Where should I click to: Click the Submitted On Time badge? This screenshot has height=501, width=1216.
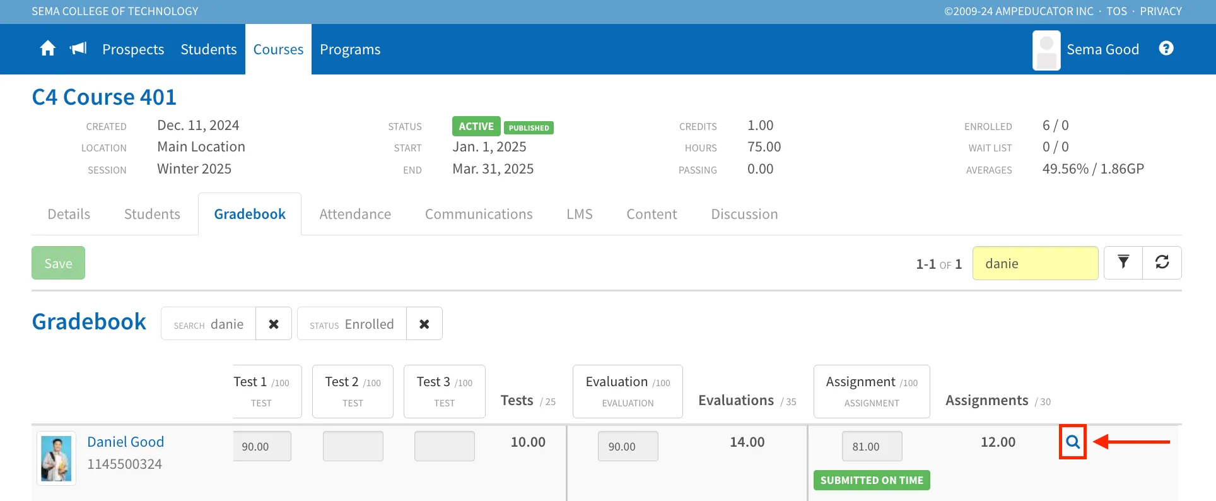pyautogui.click(x=872, y=480)
